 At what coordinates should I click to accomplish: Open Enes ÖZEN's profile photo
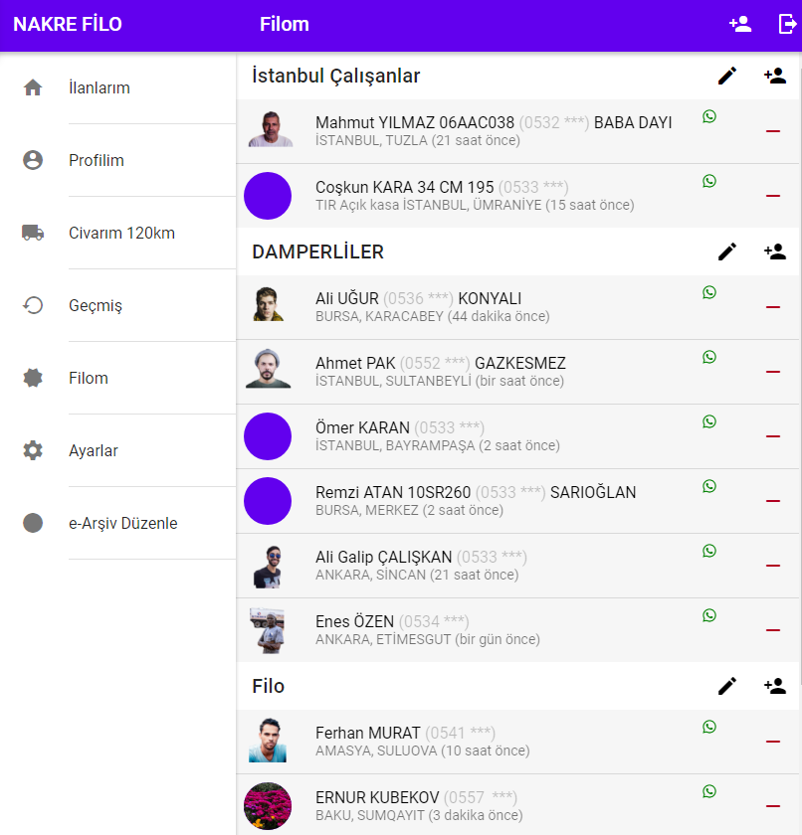pos(268,630)
